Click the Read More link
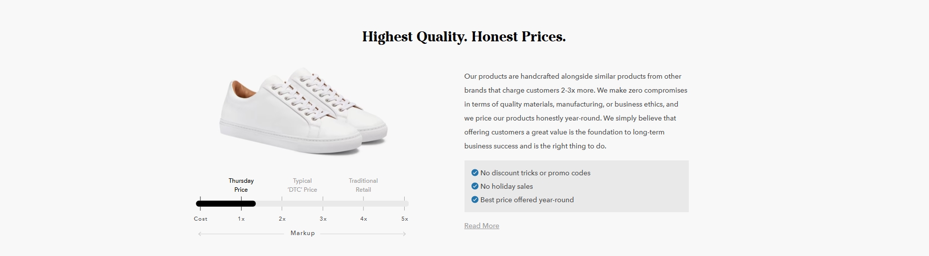The image size is (929, 256). pyautogui.click(x=481, y=226)
